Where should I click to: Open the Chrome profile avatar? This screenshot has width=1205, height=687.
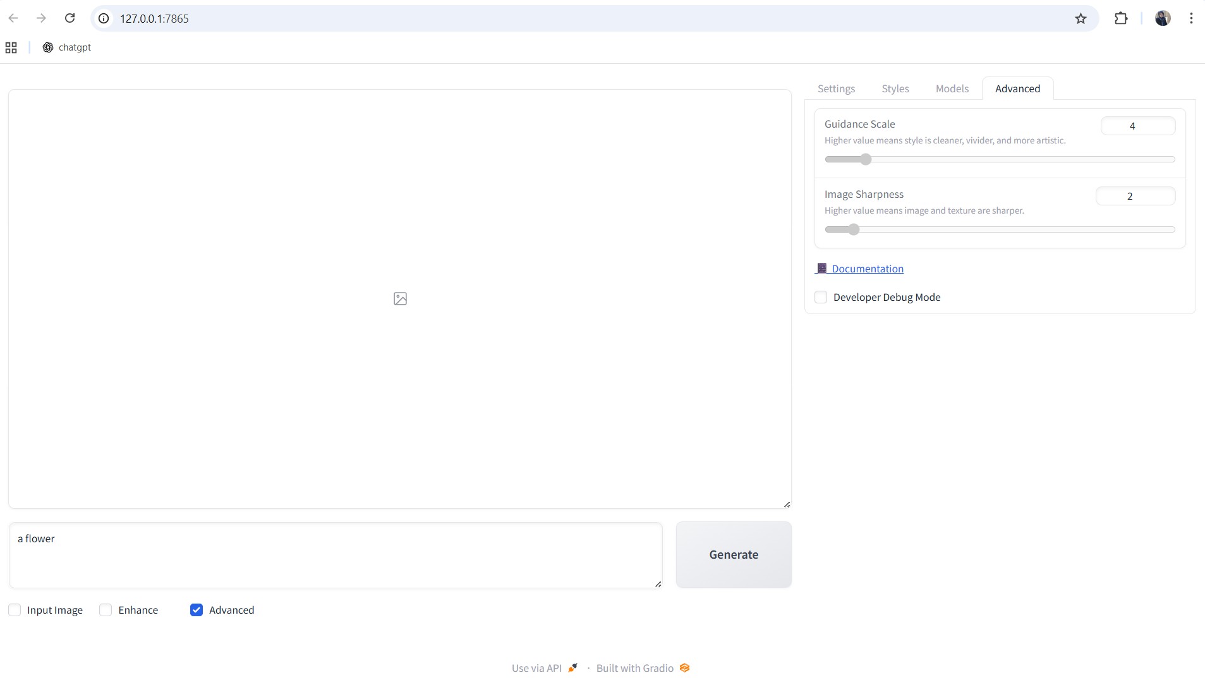point(1163,18)
